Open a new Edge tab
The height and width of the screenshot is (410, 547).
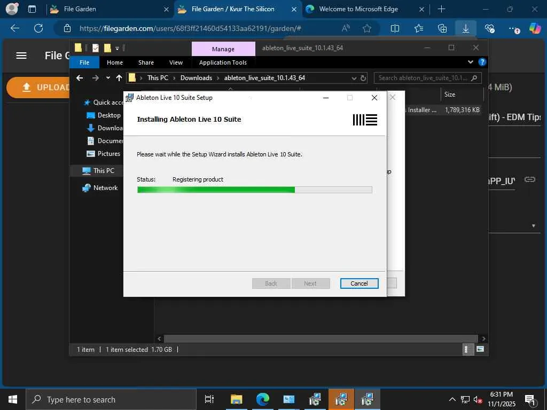click(441, 9)
